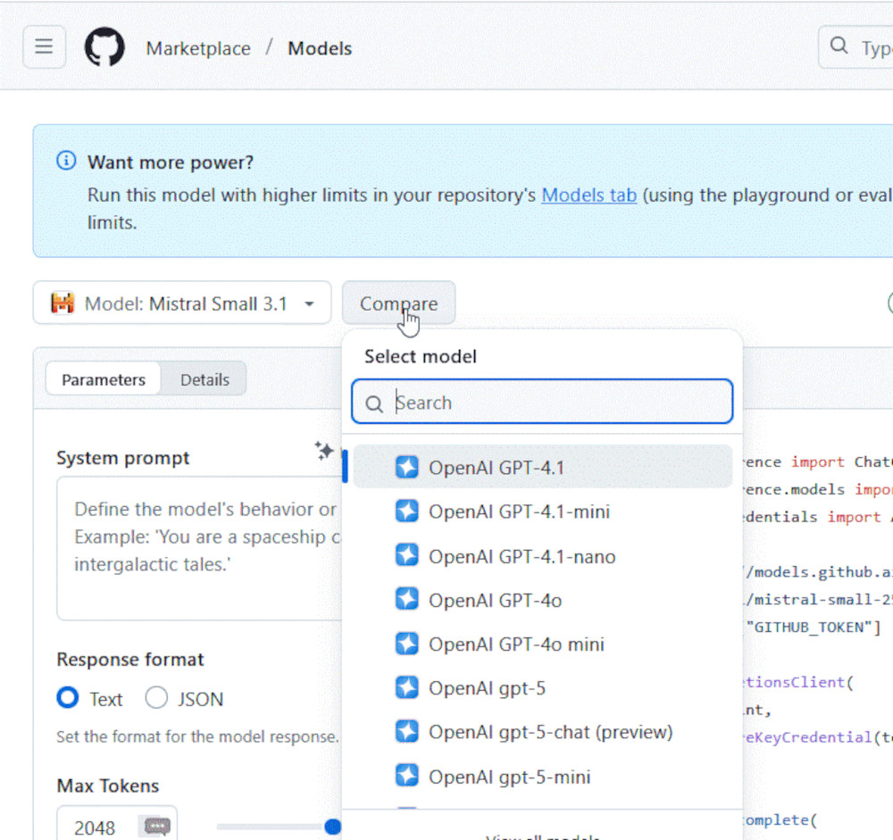The height and width of the screenshot is (840, 893).
Task: Open the Model: Mistral Small 3.1 dropdown
Action: click(x=182, y=304)
